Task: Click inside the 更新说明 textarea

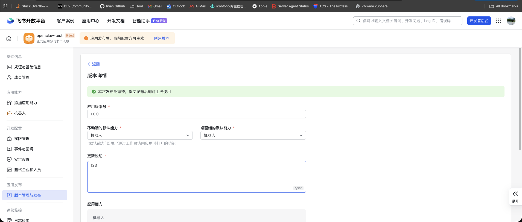Action: point(197,177)
